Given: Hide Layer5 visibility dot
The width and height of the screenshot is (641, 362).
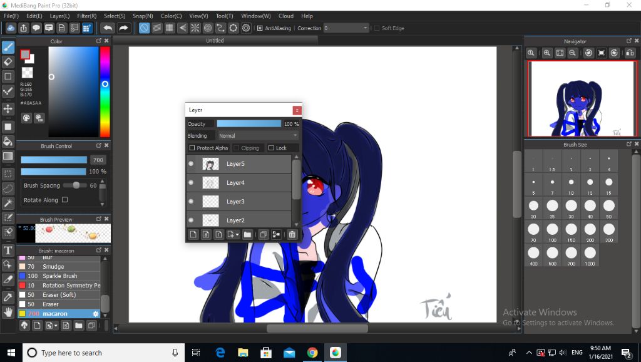Looking at the screenshot, I should pos(191,163).
